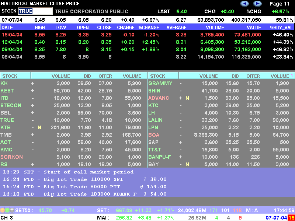Select the HIGH column header
The width and height of the screenshot is (295, 221).
click(40, 28)
